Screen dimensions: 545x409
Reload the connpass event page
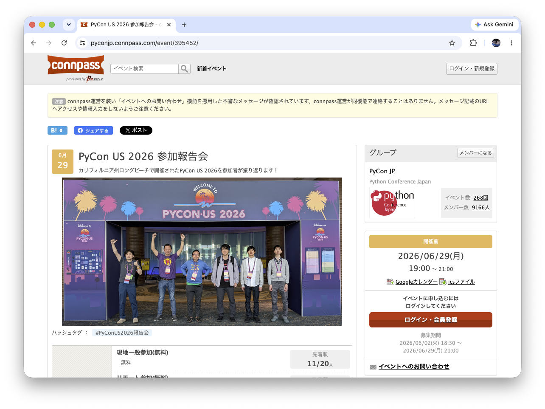[x=64, y=43]
